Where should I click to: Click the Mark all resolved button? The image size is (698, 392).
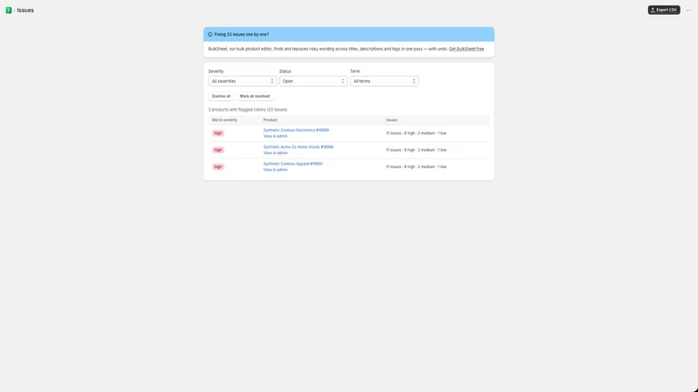click(x=255, y=96)
